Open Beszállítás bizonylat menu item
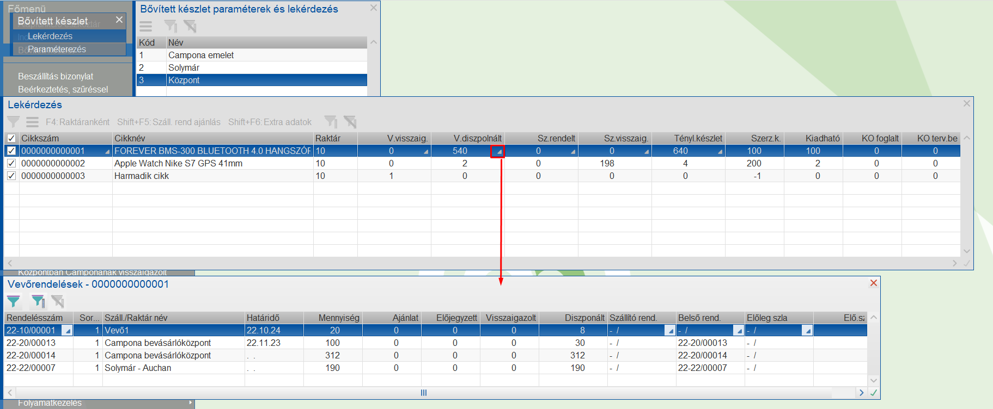Screen dimensions: 993x409 click(56, 76)
